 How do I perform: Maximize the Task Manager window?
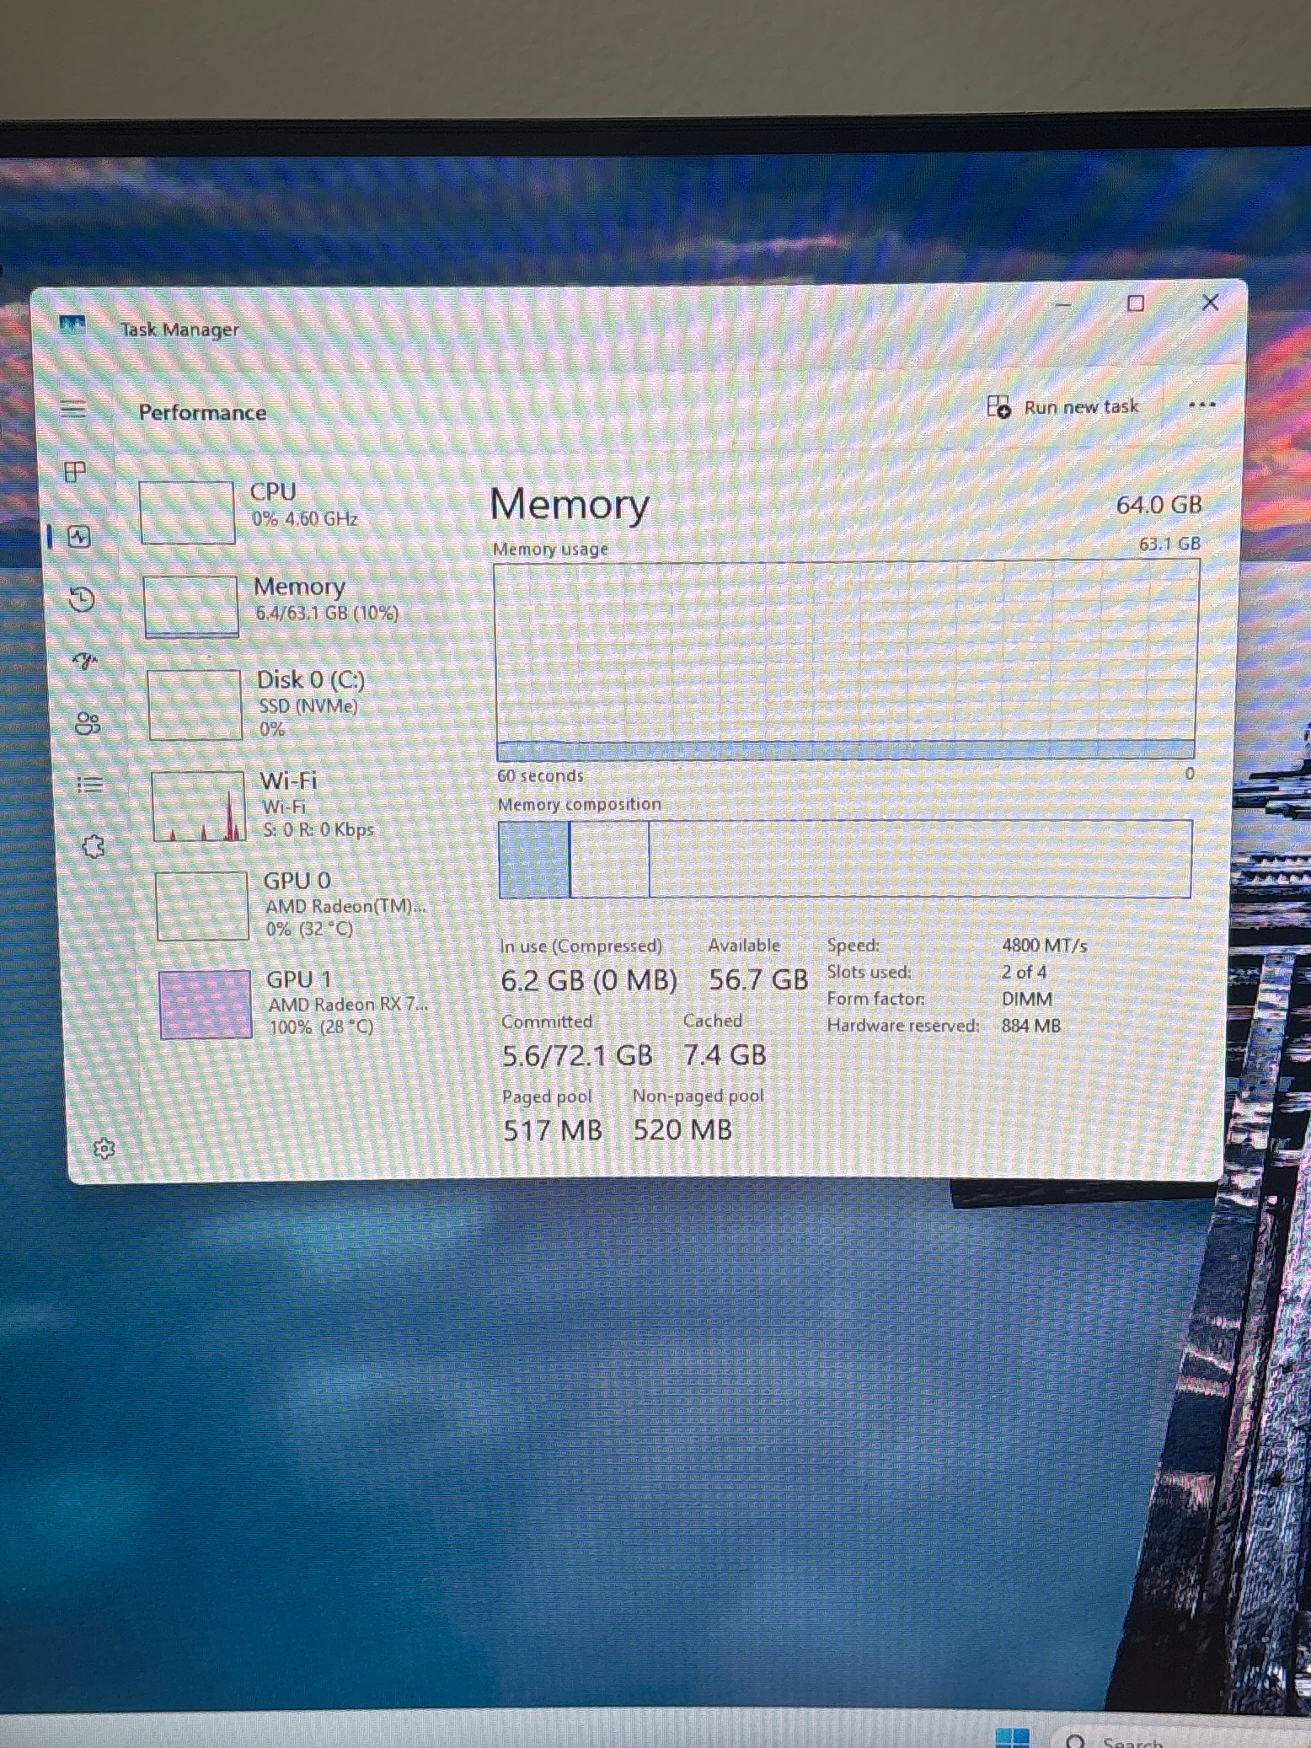tap(1135, 303)
